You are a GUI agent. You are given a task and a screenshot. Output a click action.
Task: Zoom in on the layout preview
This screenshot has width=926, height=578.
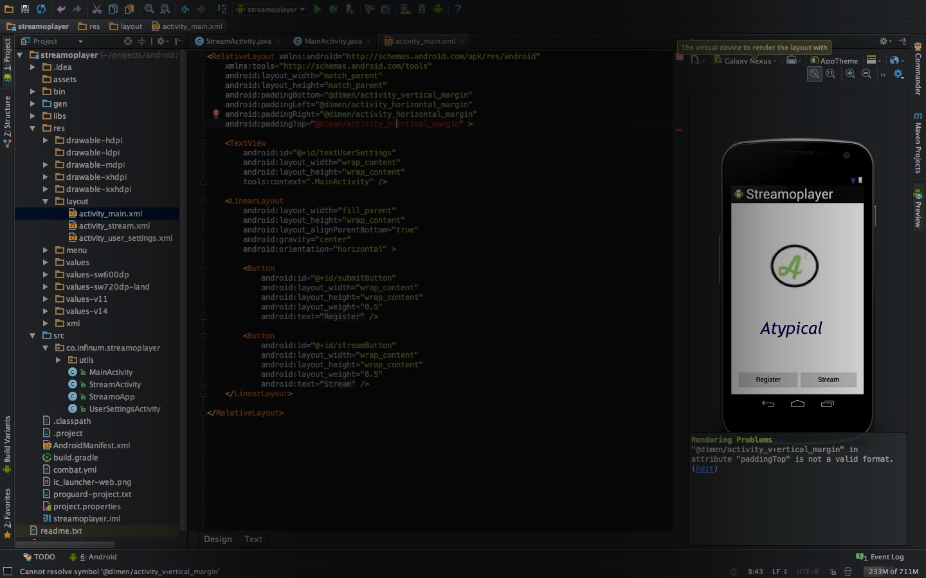[850, 74]
